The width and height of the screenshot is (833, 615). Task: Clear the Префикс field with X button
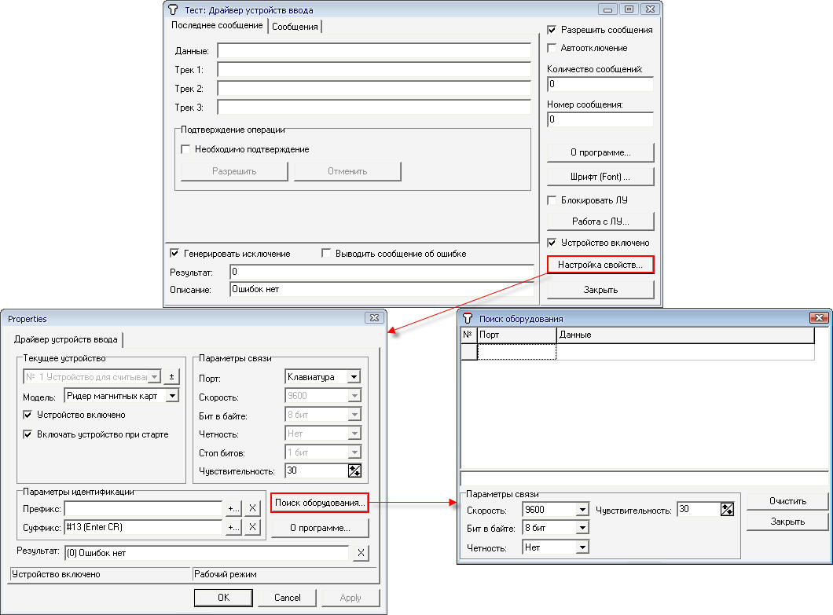click(x=252, y=507)
